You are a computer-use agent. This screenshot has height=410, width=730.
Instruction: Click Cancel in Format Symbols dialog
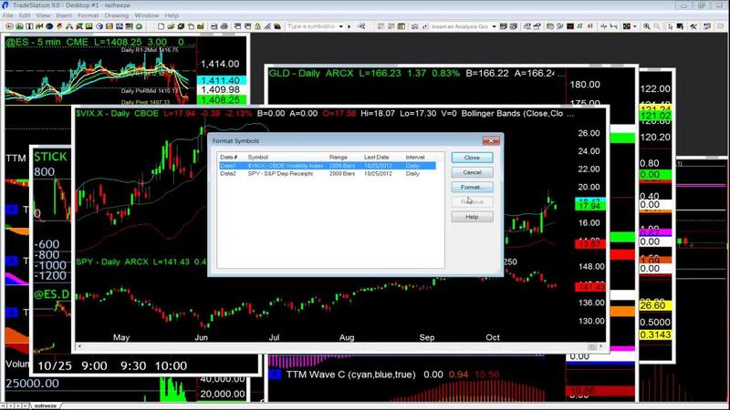(472, 172)
